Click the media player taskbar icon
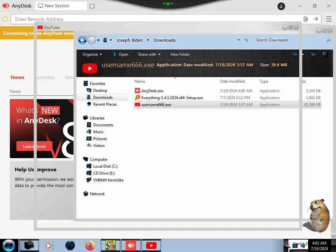Viewport: 336px width, 252px height. pos(49,245)
